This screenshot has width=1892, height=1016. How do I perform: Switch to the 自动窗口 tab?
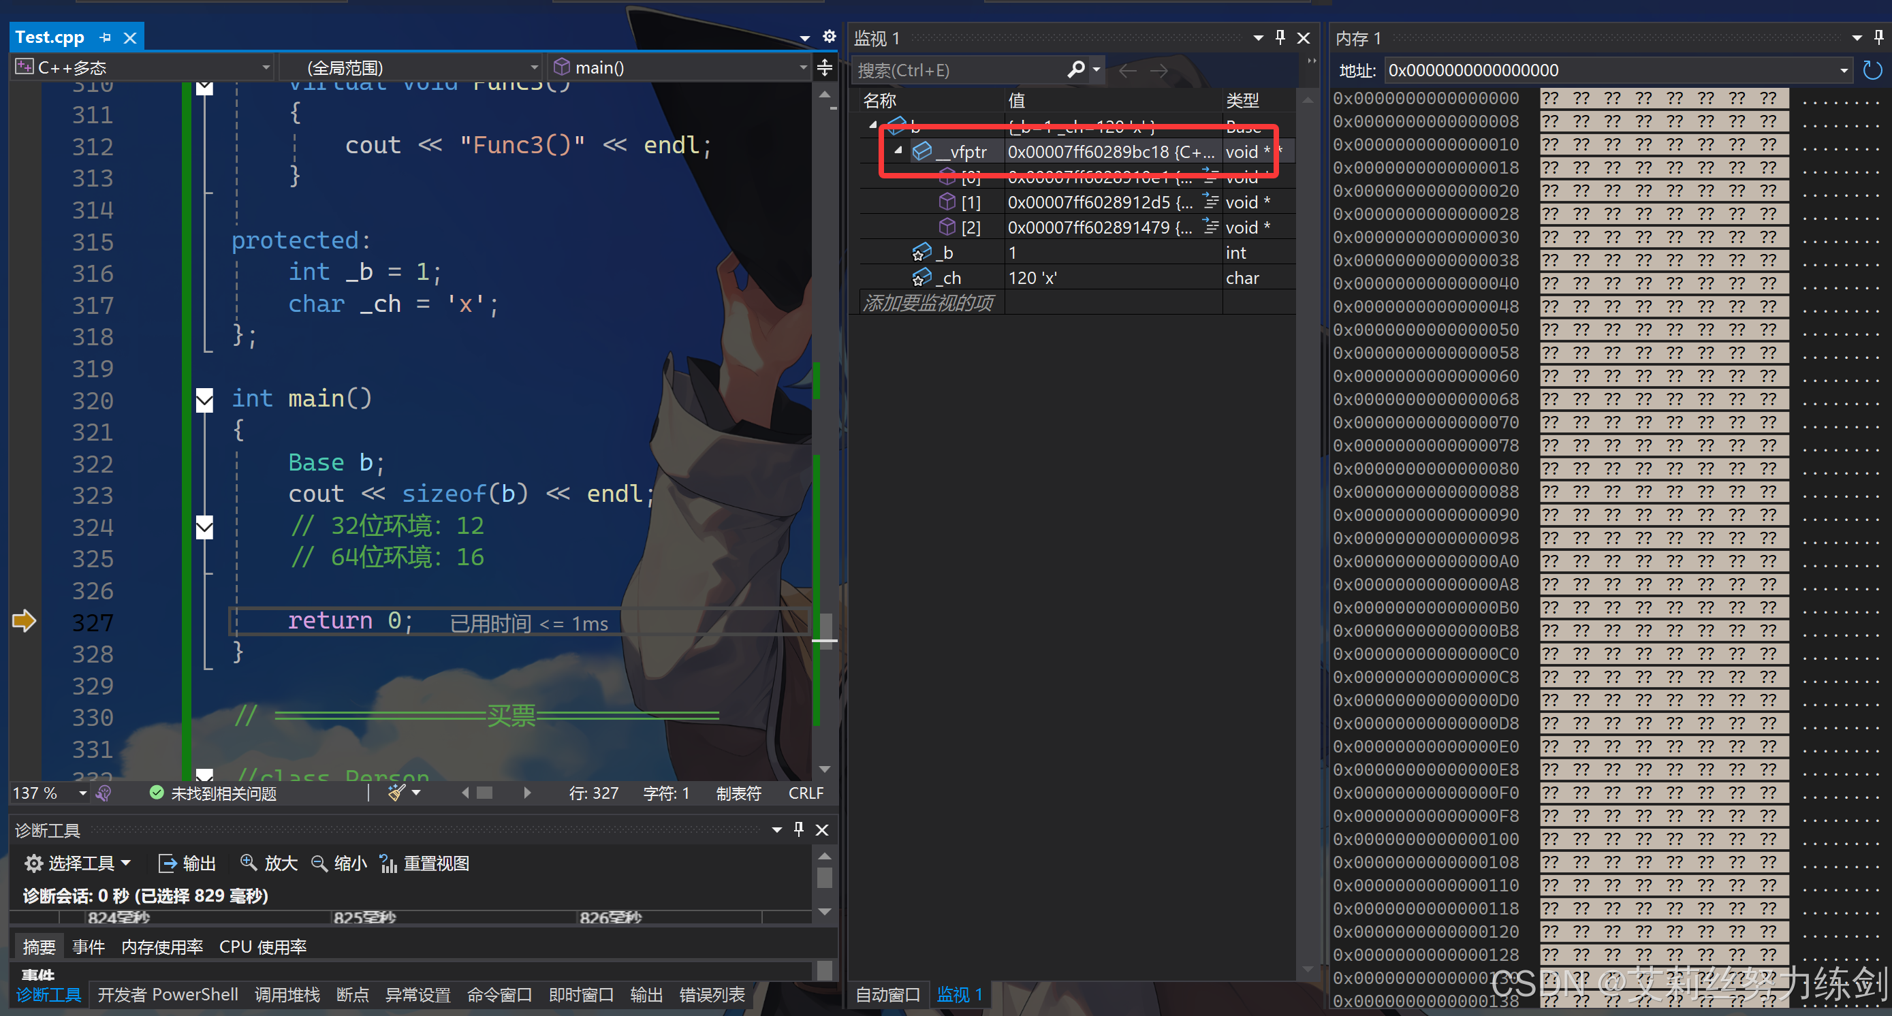[x=887, y=995]
